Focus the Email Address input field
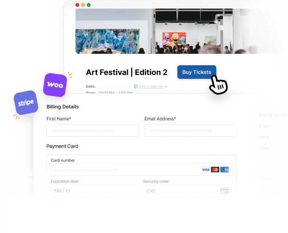Screen dimensions: 288x233 191,130
